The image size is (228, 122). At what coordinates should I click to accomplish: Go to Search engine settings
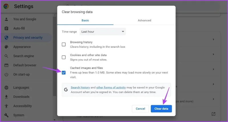24,56
